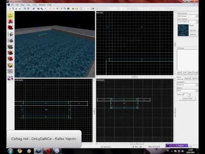Open the Windows Start menu

tap(10, 151)
